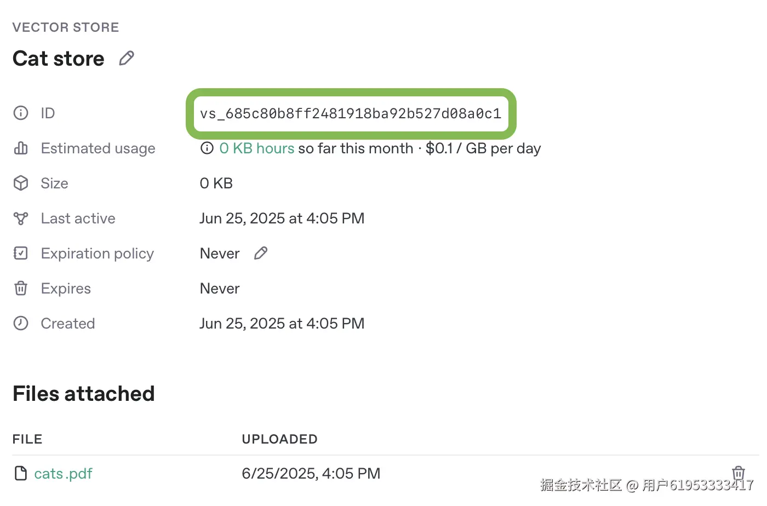Click the Size cube icon
The image size is (767, 506).
pyautogui.click(x=21, y=183)
